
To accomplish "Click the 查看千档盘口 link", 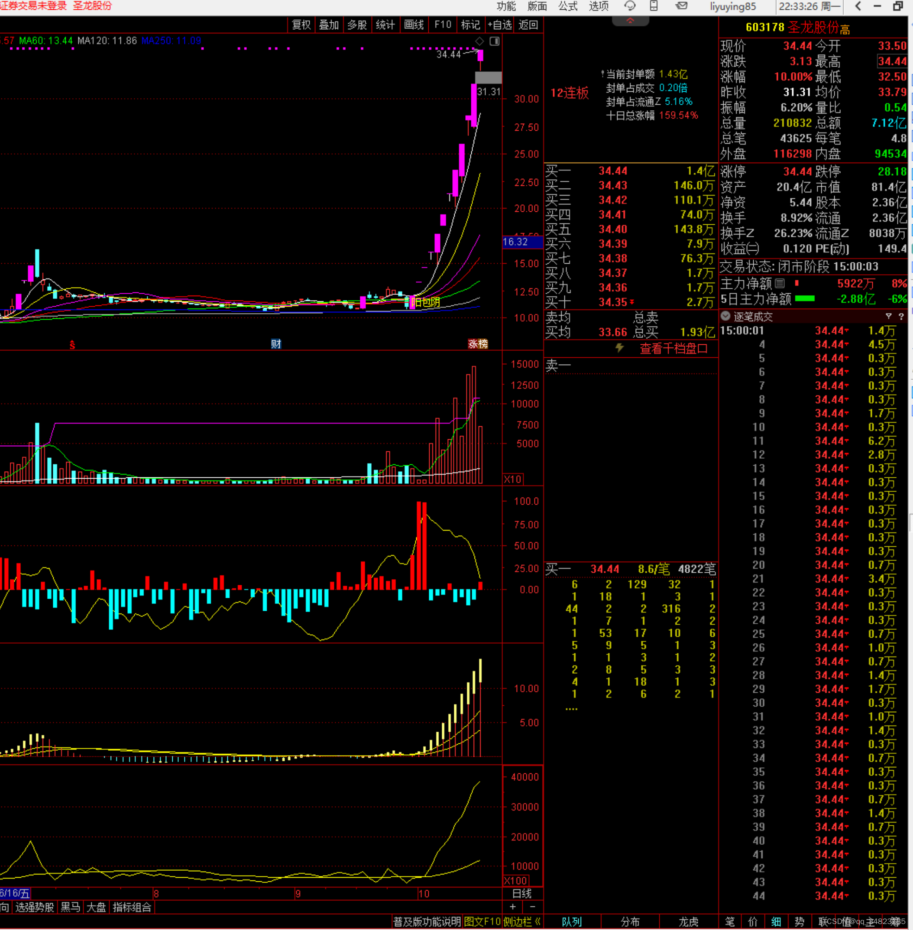I will (673, 348).
